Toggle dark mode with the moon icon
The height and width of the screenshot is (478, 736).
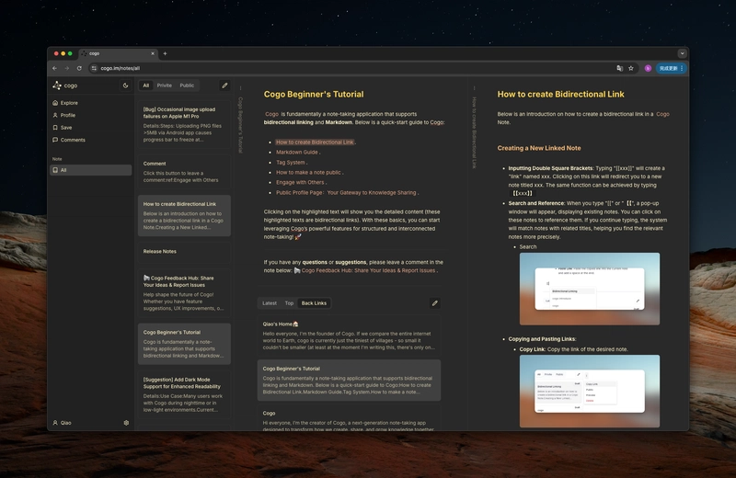tap(125, 85)
